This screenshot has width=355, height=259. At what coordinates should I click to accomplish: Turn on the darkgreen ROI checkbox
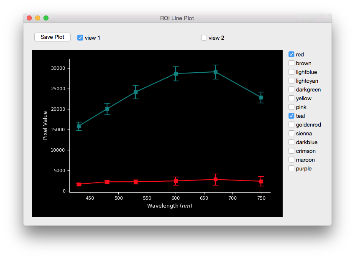click(291, 89)
